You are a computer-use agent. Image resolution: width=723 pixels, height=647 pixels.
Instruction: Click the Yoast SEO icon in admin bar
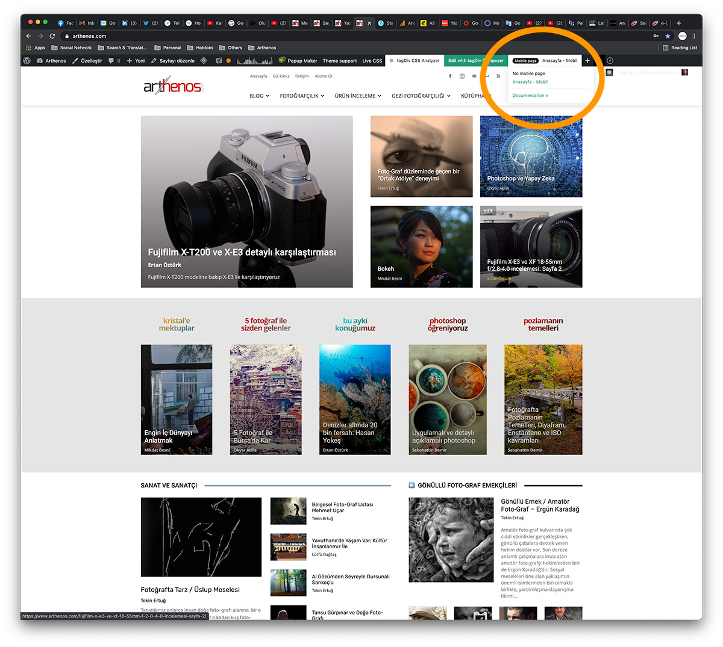point(219,61)
